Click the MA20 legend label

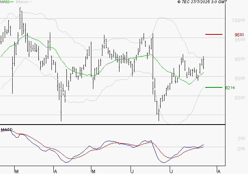[x=5, y=2]
